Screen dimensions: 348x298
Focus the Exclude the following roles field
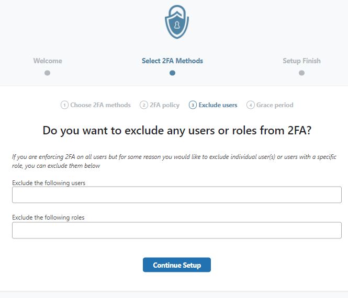click(x=177, y=230)
